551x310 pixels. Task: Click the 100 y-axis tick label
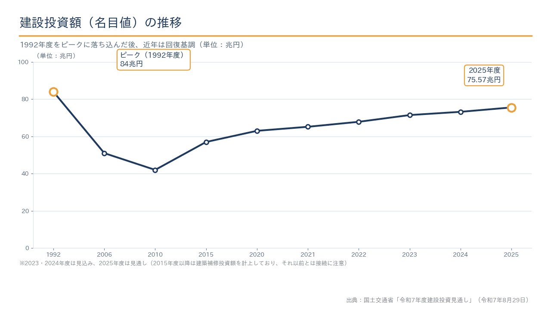[x=23, y=62]
